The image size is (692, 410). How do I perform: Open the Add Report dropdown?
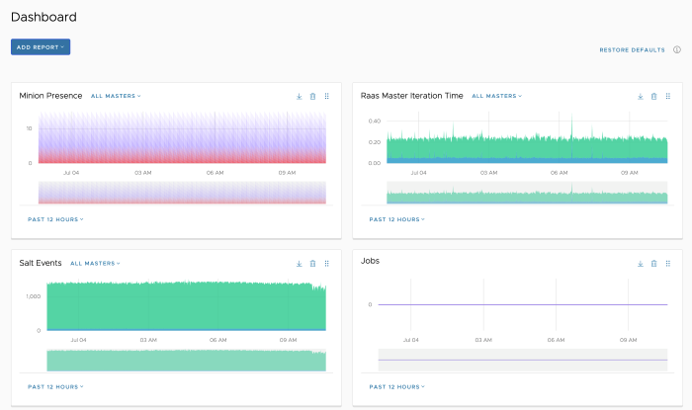(41, 47)
